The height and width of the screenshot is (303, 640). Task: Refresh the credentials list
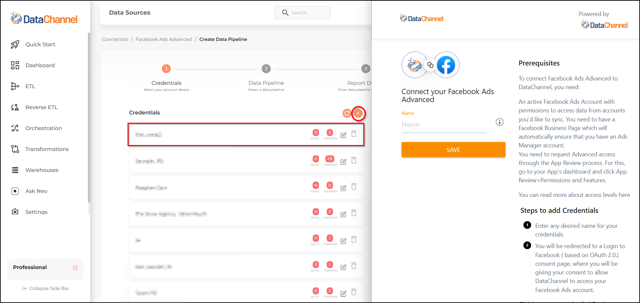(347, 113)
